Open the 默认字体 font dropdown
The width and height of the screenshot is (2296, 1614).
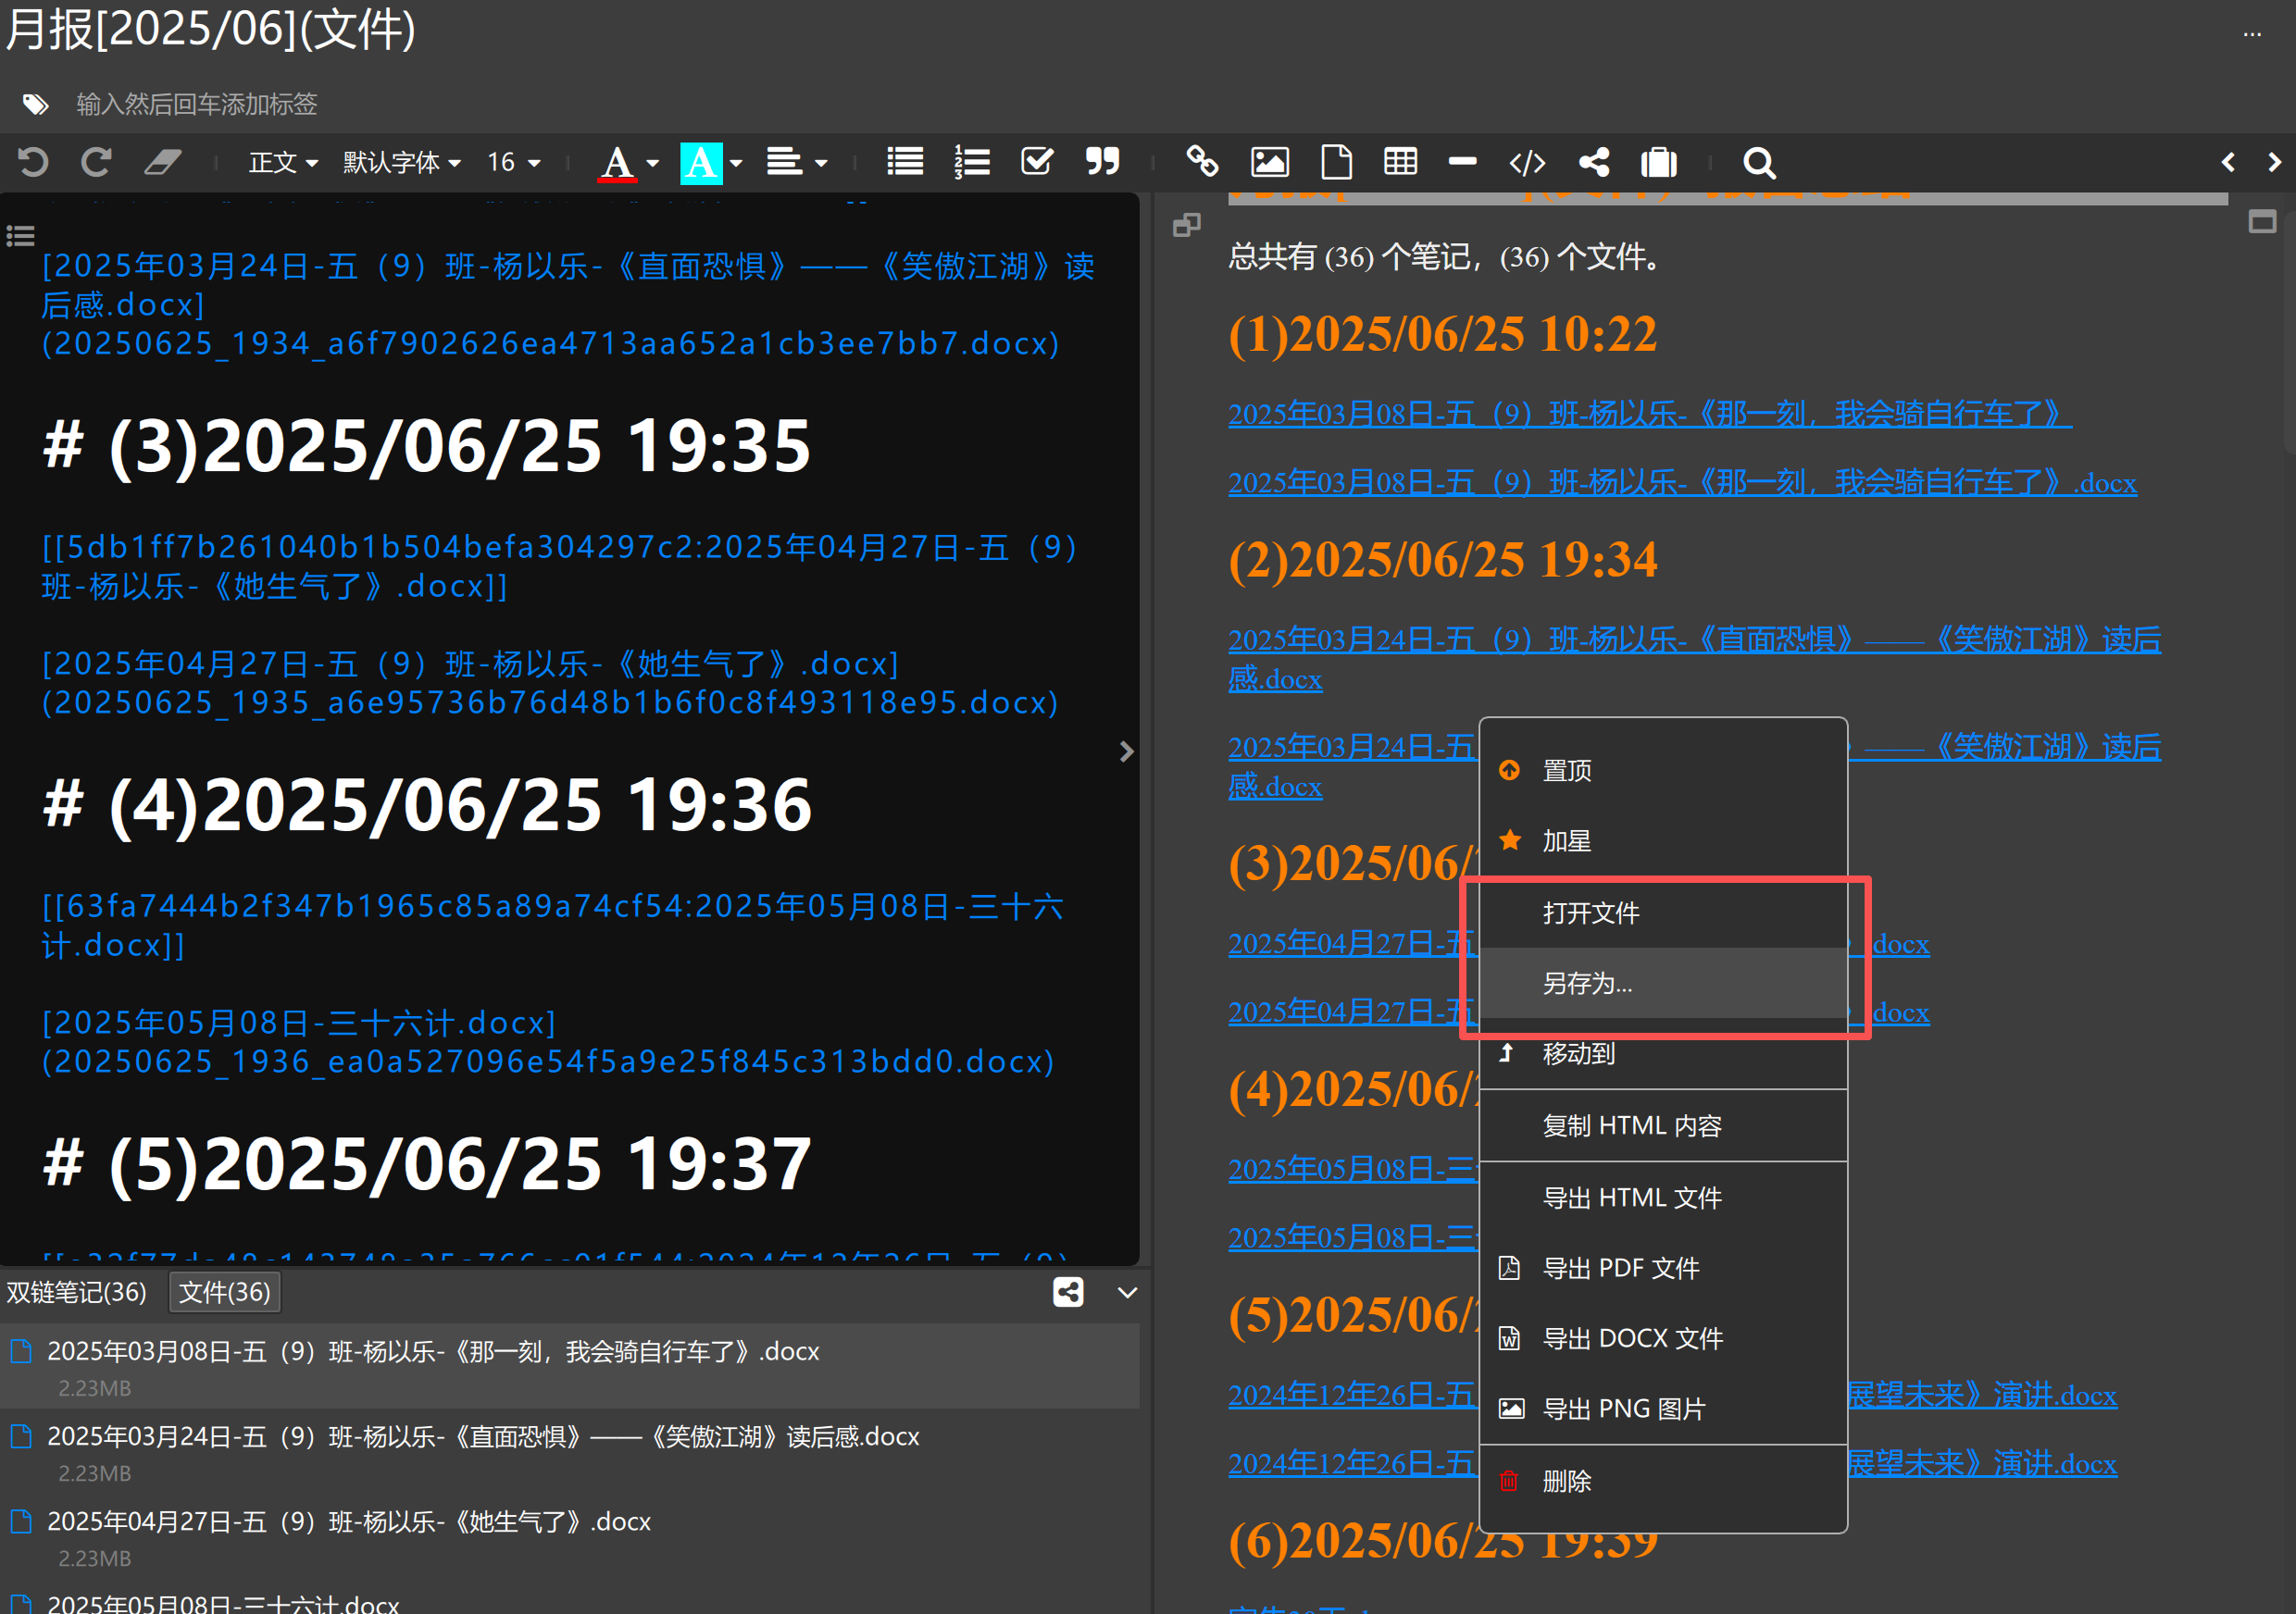tap(401, 162)
